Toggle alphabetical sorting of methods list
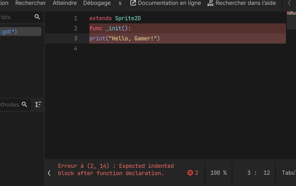296x186 pixels. pos(38,104)
